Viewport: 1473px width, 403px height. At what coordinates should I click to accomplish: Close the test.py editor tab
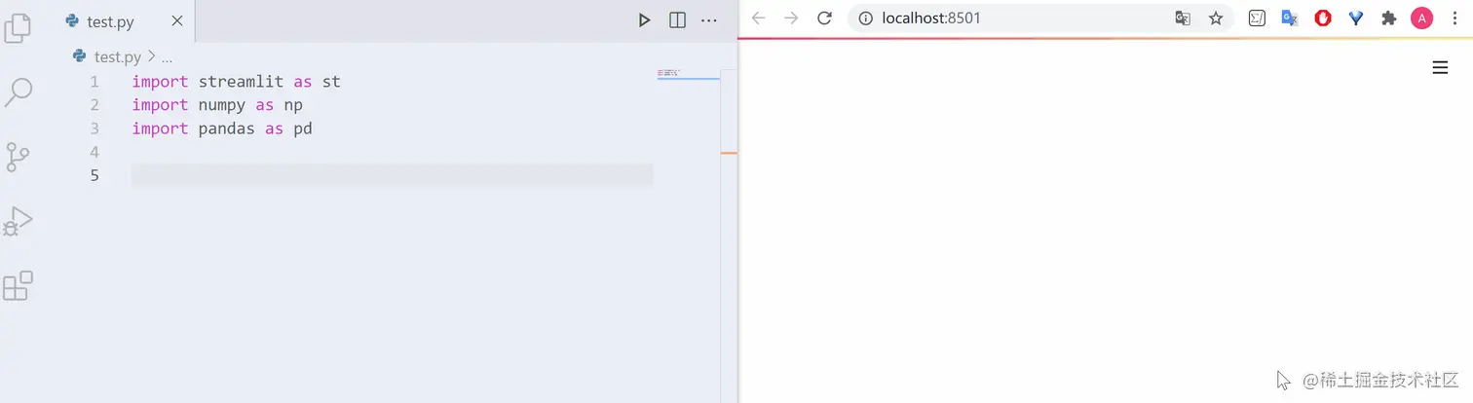click(x=177, y=21)
